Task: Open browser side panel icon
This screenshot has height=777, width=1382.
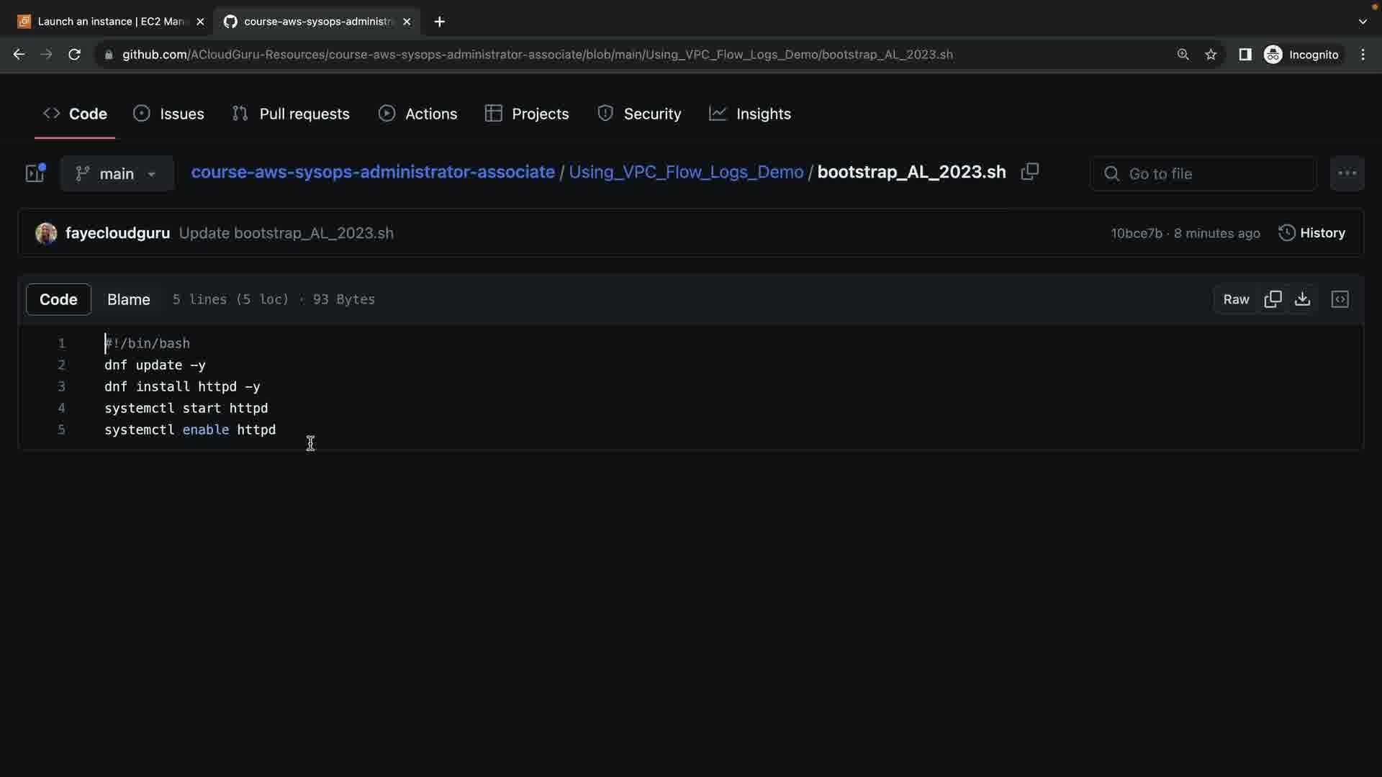Action: pos(1245,55)
